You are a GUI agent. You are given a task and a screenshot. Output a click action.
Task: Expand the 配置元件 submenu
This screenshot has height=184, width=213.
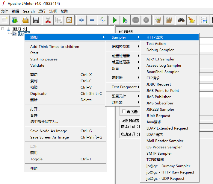123,96
